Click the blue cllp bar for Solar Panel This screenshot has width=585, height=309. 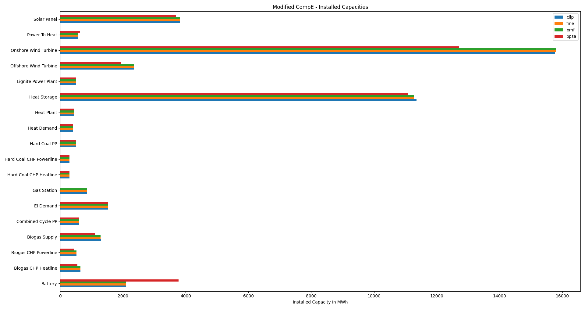120,22
